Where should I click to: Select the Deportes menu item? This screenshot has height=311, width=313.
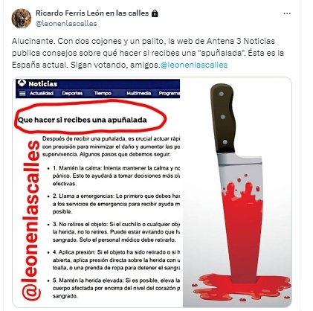[x=72, y=93]
